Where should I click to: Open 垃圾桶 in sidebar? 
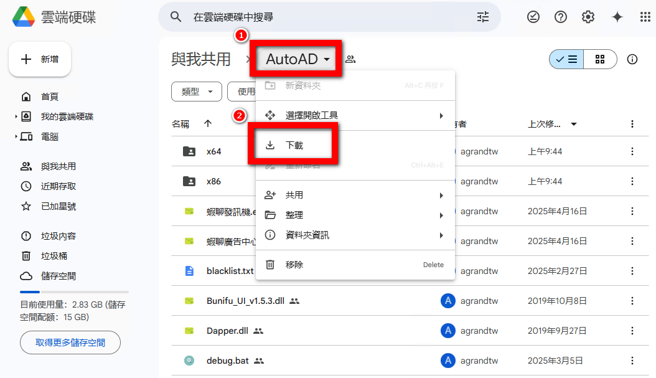54,256
